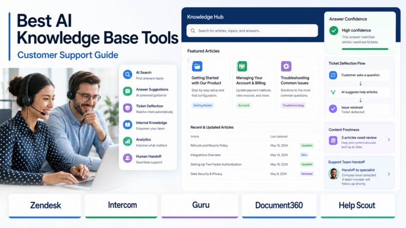This screenshot has width=406, height=228.
Task: Click the specialist avatar in Support Team Handoff
Action: [x=333, y=174]
